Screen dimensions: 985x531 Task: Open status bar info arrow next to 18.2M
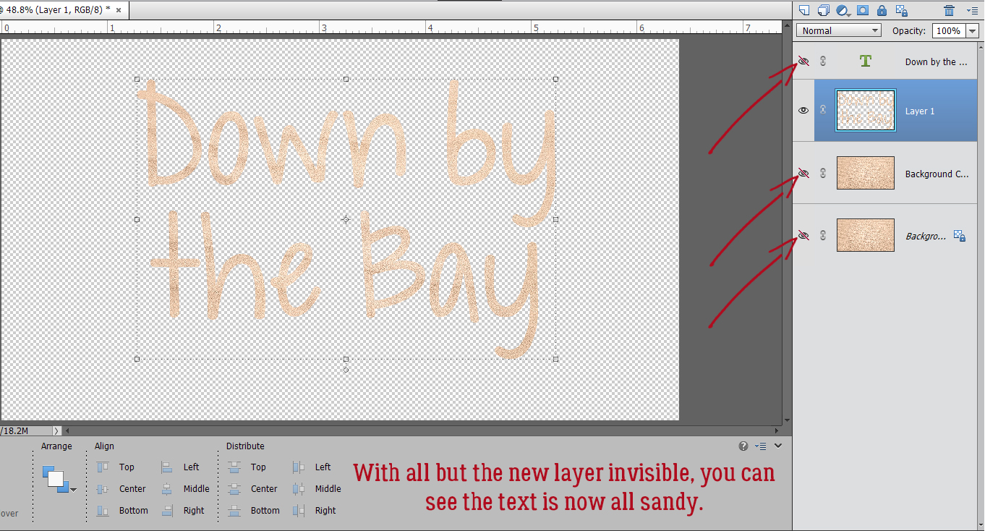pos(56,430)
